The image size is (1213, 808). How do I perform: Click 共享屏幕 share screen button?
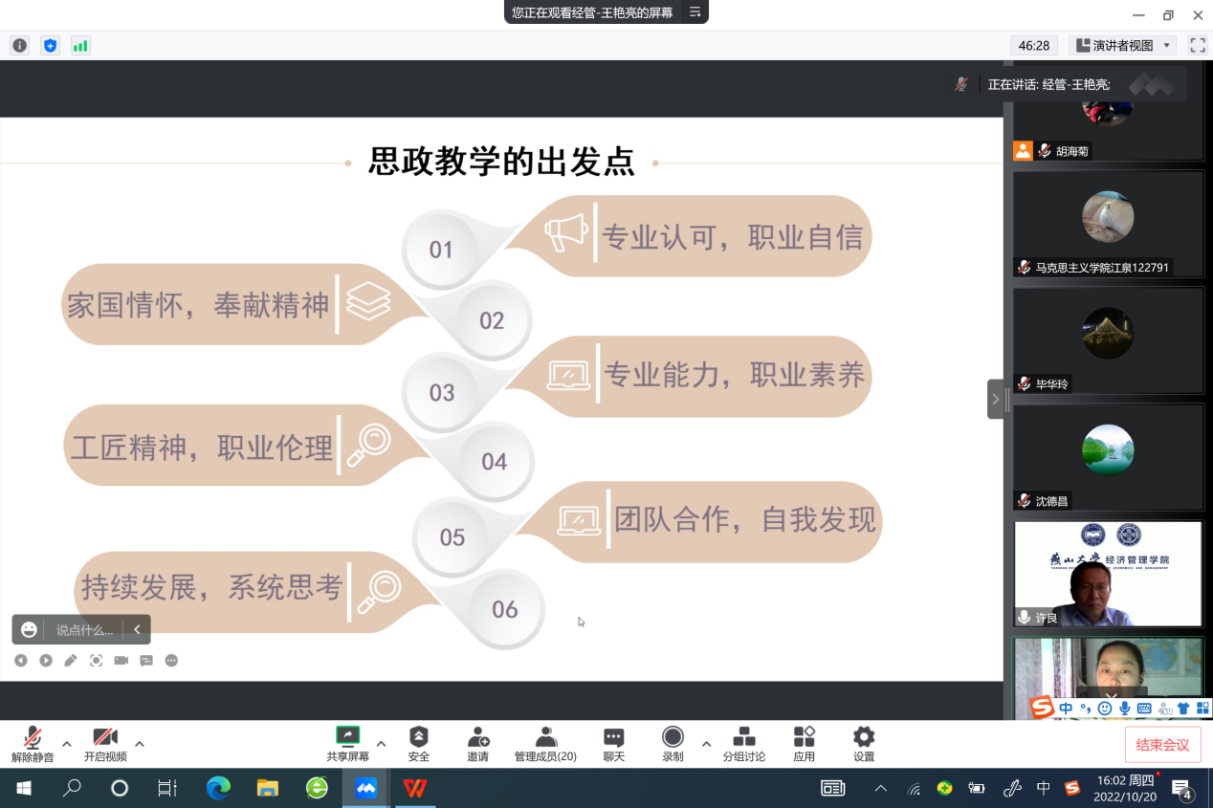point(347,743)
